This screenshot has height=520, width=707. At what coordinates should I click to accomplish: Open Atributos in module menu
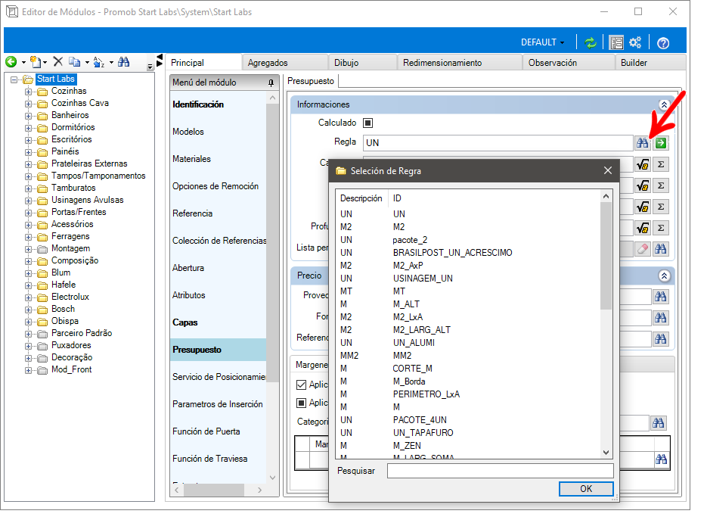[x=188, y=295]
